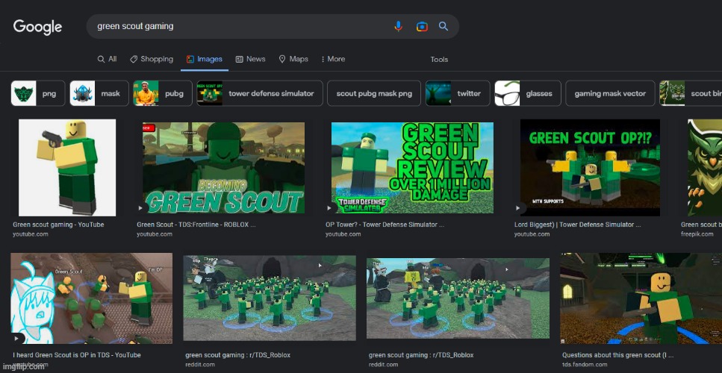Select tower defense simulator filter chip

click(x=260, y=93)
